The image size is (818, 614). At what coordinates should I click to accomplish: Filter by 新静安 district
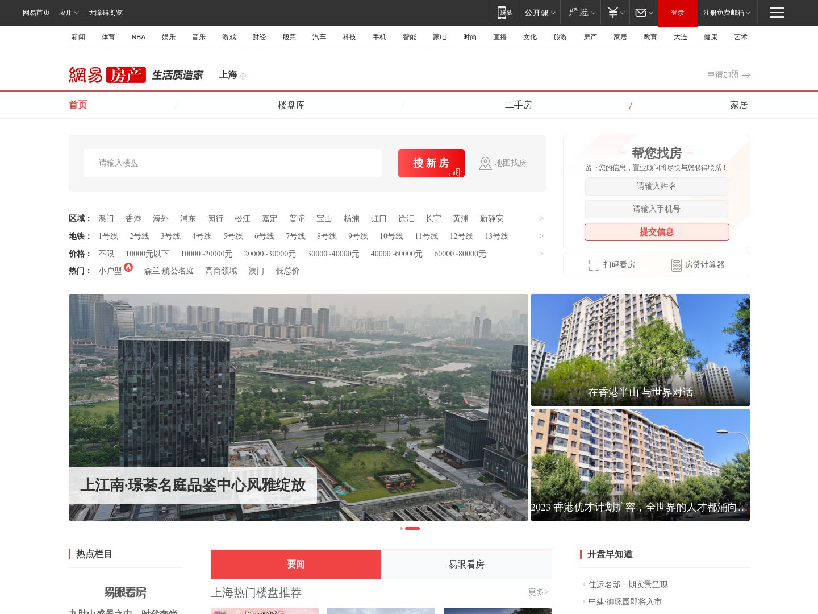tap(492, 219)
